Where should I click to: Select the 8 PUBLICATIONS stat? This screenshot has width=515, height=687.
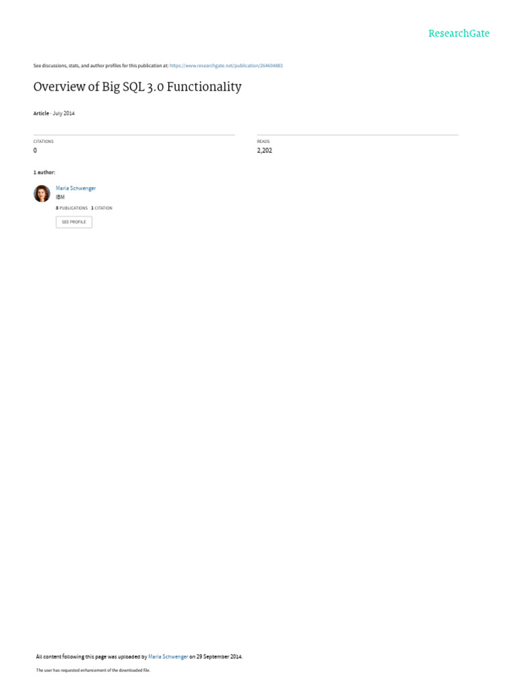pyautogui.click(x=71, y=208)
